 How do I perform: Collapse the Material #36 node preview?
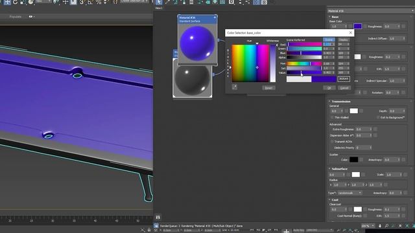[x=215, y=17]
